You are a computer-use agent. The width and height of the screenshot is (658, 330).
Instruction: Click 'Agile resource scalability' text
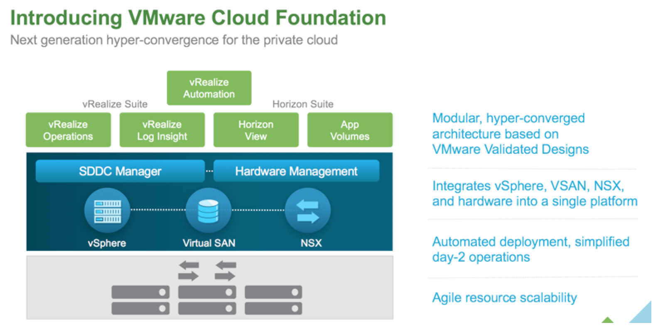pos(505,298)
